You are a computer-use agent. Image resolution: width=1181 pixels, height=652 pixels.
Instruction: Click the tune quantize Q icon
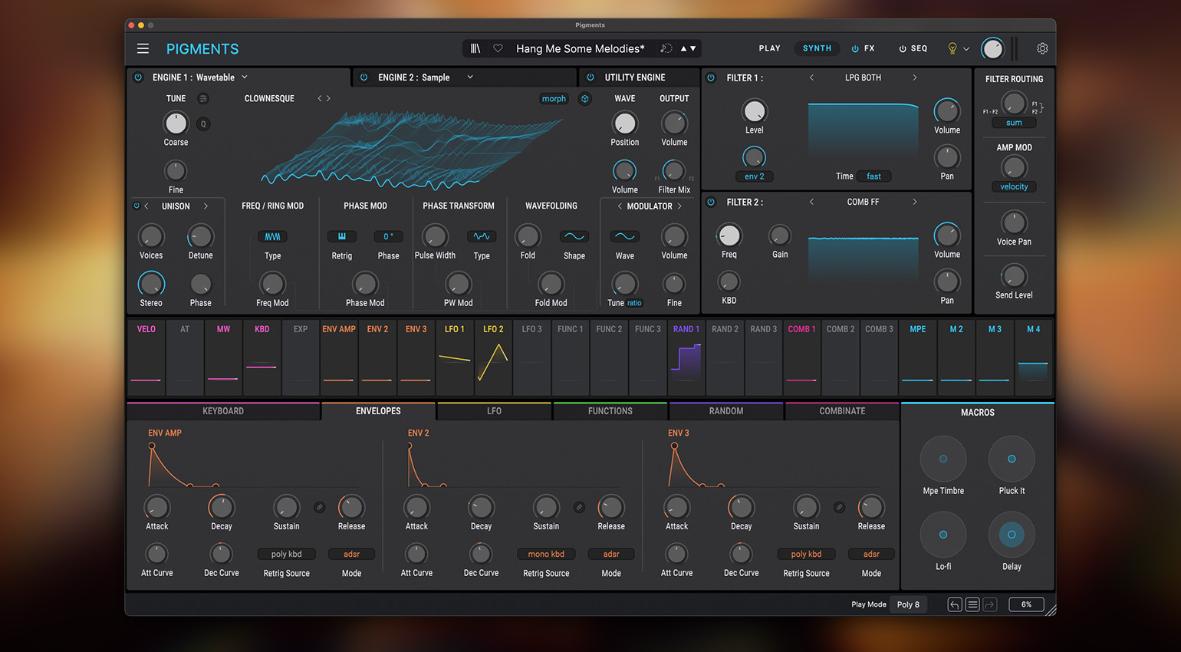(x=203, y=123)
